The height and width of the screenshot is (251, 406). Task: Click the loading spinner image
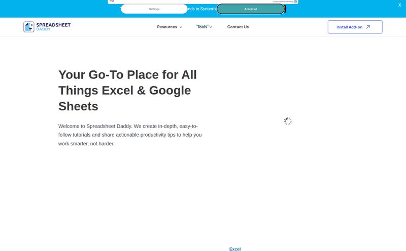tap(288, 121)
